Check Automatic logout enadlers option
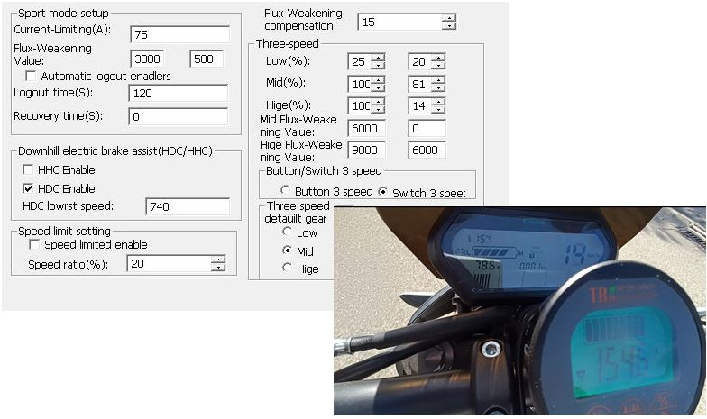 point(32,77)
